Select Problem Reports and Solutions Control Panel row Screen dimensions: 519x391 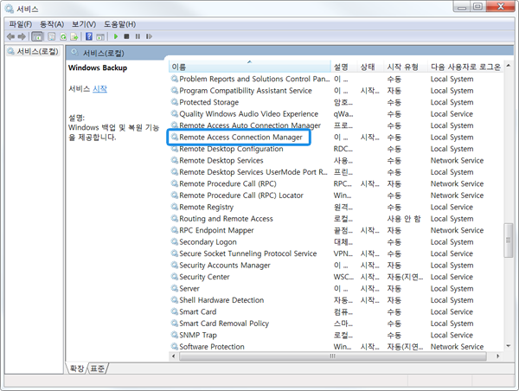coord(254,79)
